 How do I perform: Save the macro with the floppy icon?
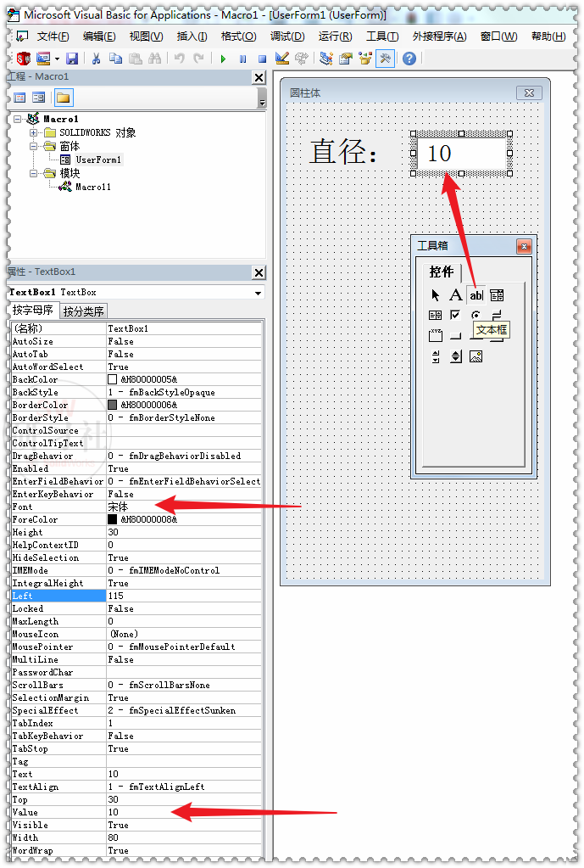(72, 59)
